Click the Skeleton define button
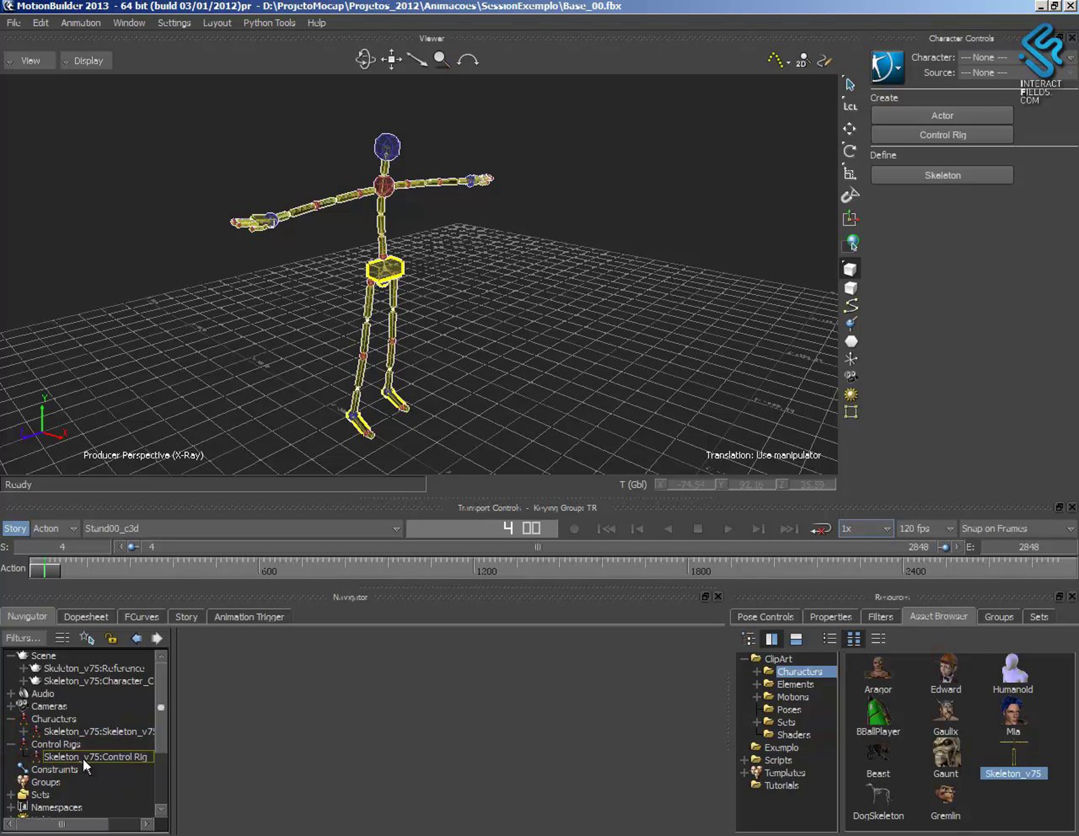Screen dimensions: 1079x836 pyautogui.click(x=942, y=175)
